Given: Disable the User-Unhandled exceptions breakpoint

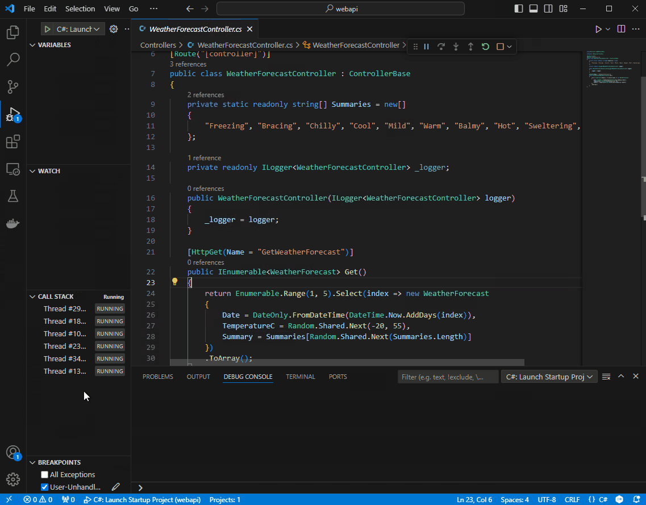Looking at the screenshot, I should (x=44, y=487).
